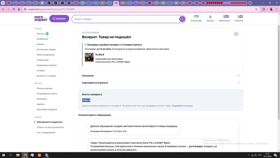Image resolution: width=280 pixels, height=158 pixels.
Task: Open Личные данные in the sidebar
Action: 44,88
